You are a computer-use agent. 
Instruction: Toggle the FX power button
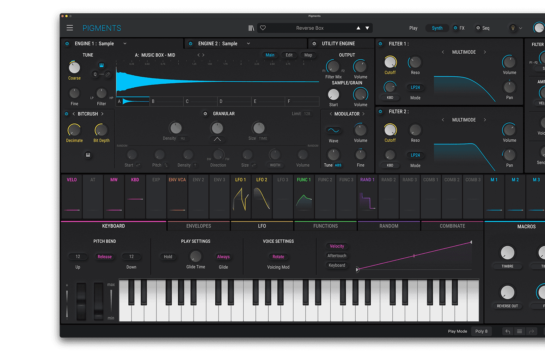(455, 28)
